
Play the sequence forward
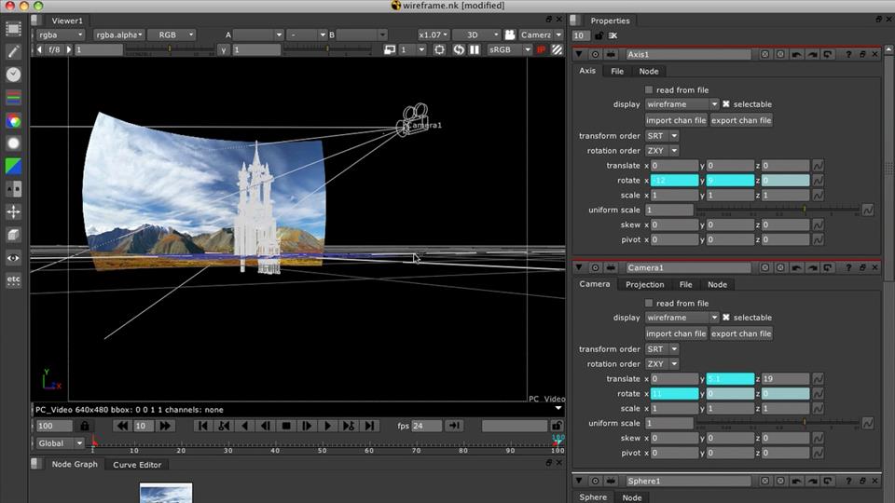click(327, 426)
